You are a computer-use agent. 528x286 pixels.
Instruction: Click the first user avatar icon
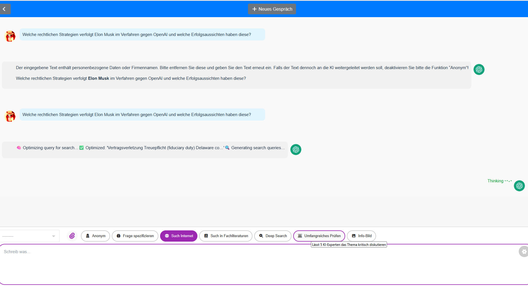[10, 36]
